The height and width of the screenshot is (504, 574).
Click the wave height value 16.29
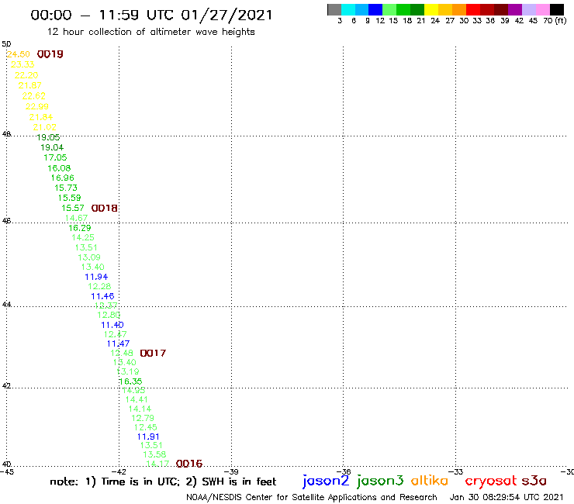(80, 228)
